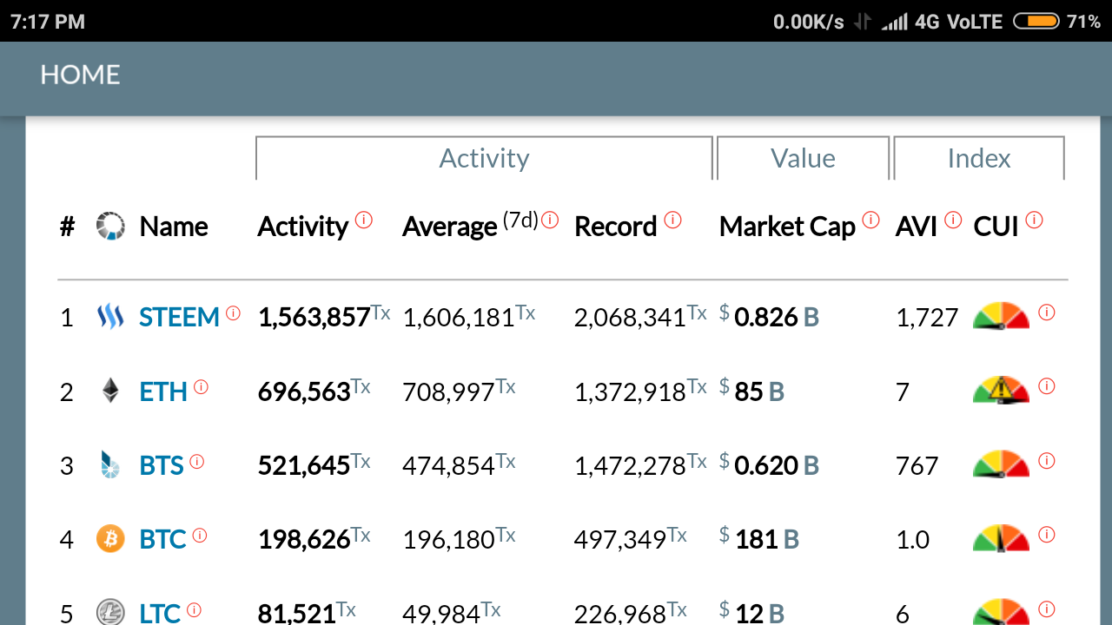1112x625 pixels.
Task: Click the Activity group header tab
Action: [x=484, y=158]
